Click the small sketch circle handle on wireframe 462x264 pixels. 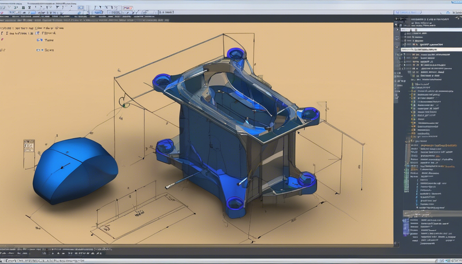pyautogui.click(x=124, y=102)
